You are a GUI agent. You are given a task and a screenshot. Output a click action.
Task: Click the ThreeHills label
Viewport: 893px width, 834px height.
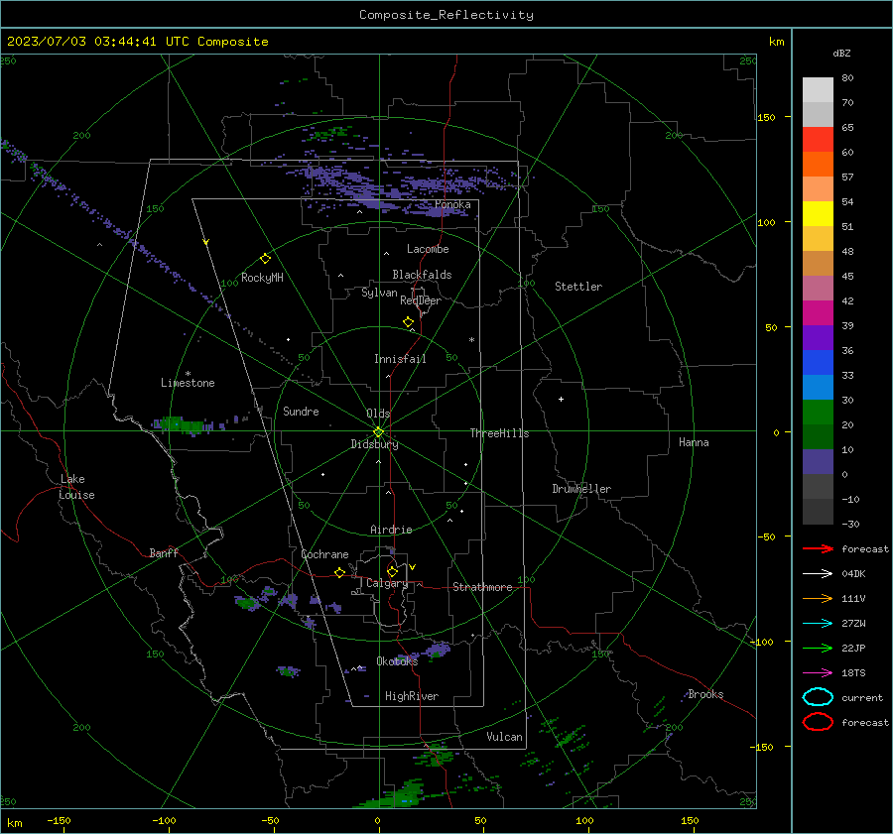point(499,433)
